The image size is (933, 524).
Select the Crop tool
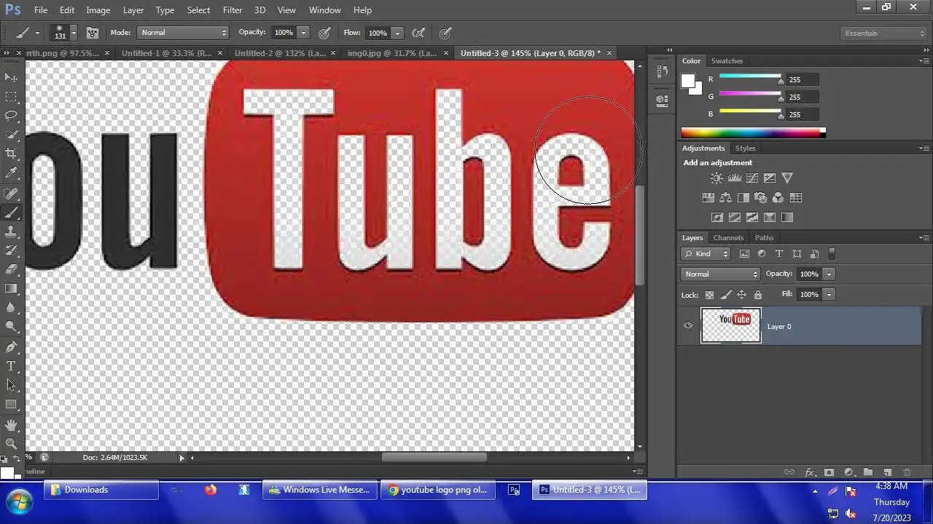click(11, 154)
